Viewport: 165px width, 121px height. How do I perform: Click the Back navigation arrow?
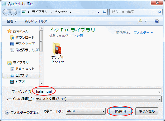[6, 12]
